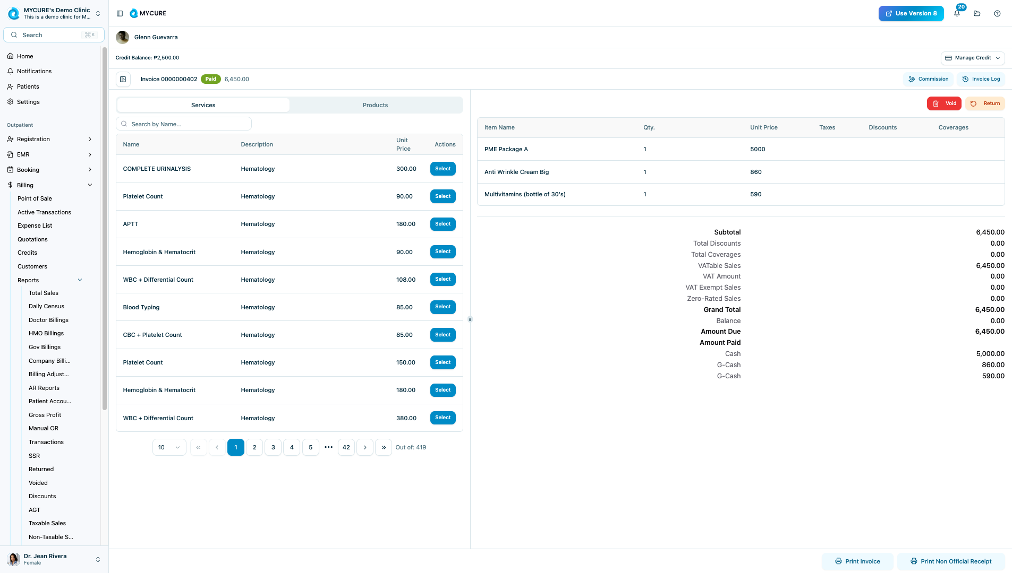This screenshot has height=573, width=1012.
Task: Void the invoice
Action: coord(944,103)
